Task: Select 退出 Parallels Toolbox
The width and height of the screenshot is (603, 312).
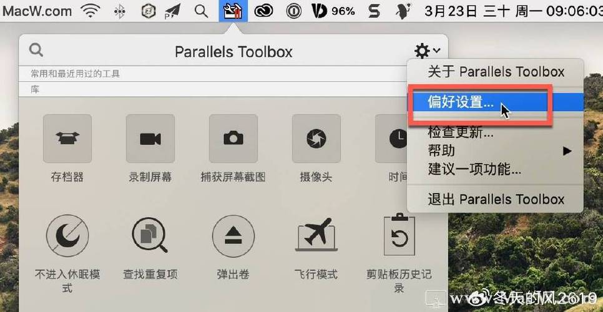Action: 496,199
